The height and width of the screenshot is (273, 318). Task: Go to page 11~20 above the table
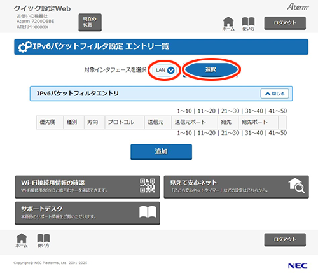(x=207, y=111)
